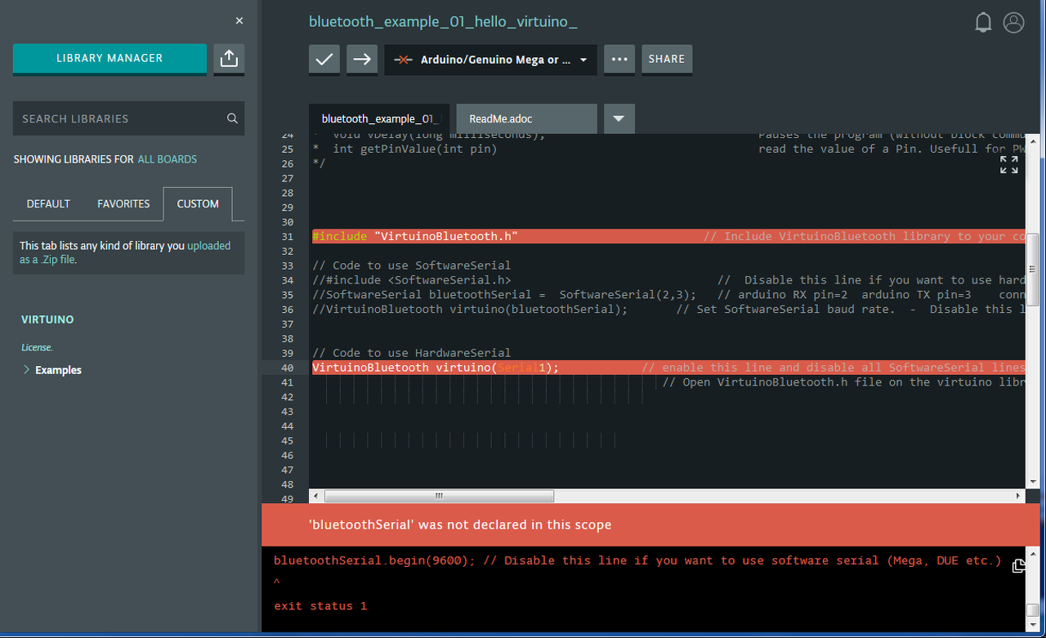Copy console output icon
Viewport: 1046px width, 638px height.
(x=1018, y=566)
